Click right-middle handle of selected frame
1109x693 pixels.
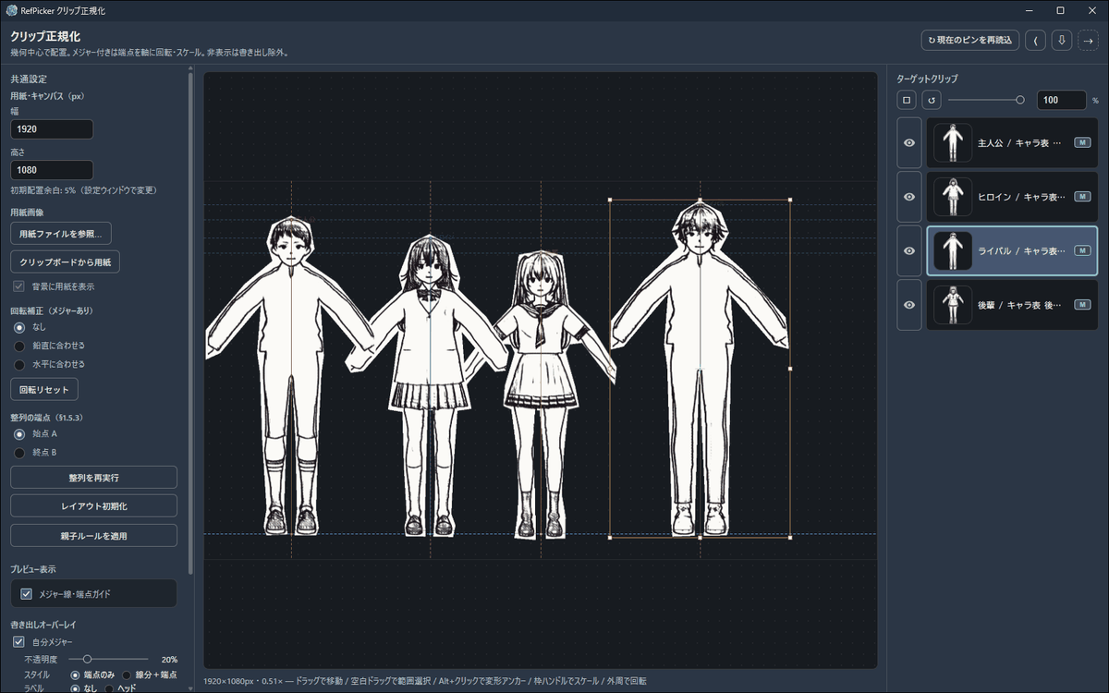point(790,368)
